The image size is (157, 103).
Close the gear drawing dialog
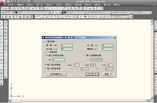click(114, 37)
